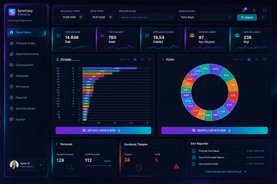Click Detaylı Listeyi Gör under Kişiler
This screenshot has width=277, height=184.
215,130
